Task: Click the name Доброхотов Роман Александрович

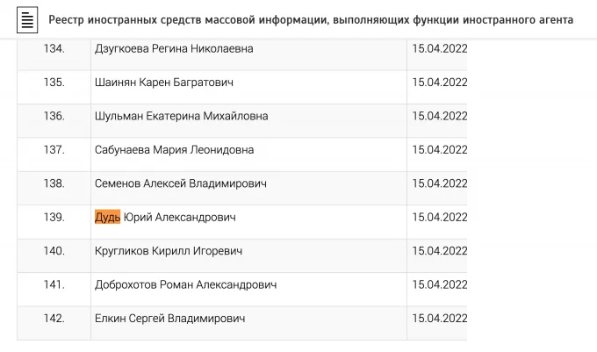Action: tap(185, 284)
